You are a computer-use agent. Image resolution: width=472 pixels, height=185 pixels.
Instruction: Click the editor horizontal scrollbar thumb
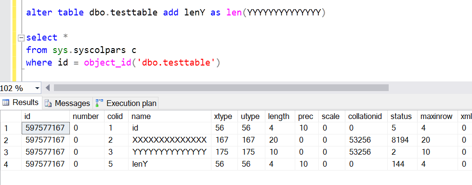221,88
